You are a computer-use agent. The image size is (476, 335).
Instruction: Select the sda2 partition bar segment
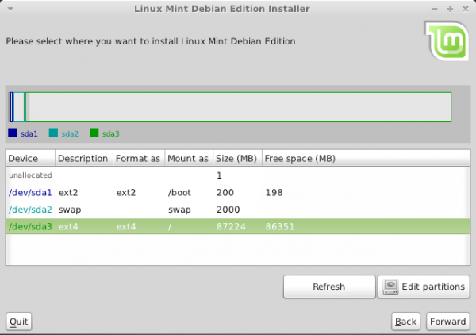click(19, 107)
